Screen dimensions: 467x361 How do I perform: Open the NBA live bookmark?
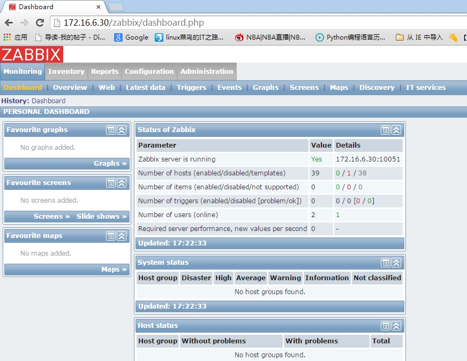click(270, 37)
